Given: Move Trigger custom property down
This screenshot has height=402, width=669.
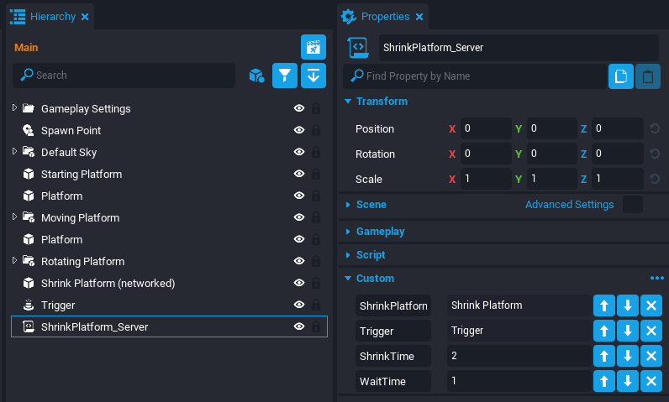Looking at the screenshot, I should tap(628, 331).
